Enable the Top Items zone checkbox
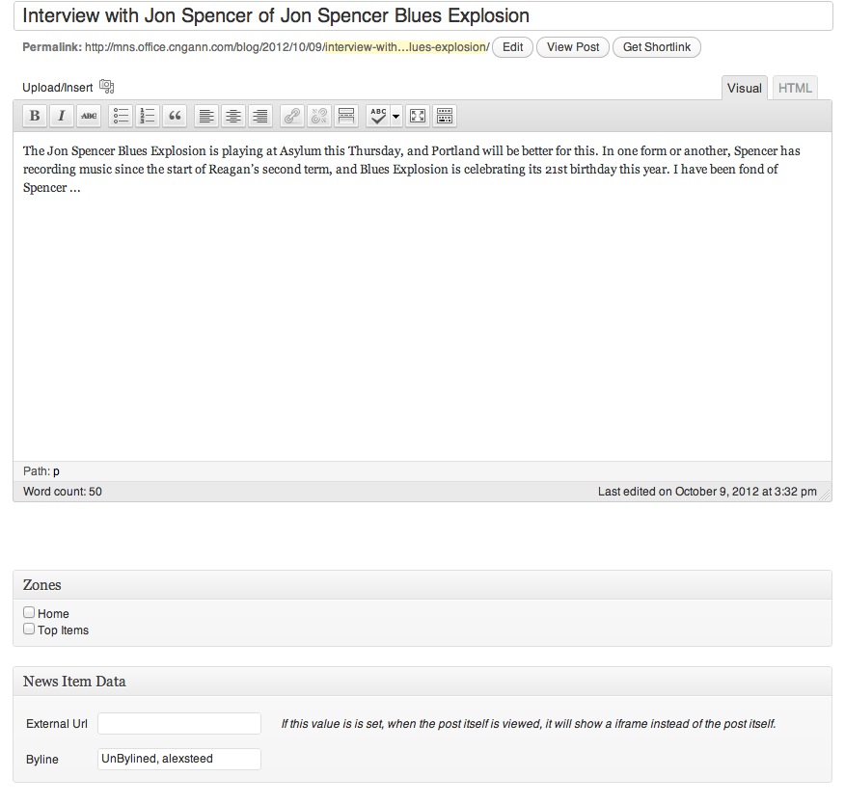Screen dimensions: 845x804 click(29, 630)
